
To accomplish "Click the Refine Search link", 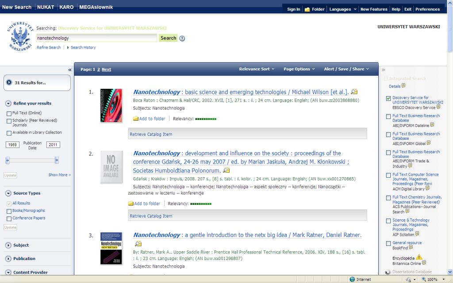I will (x=49, y=47).
